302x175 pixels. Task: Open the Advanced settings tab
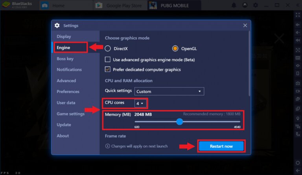(66, 81)
